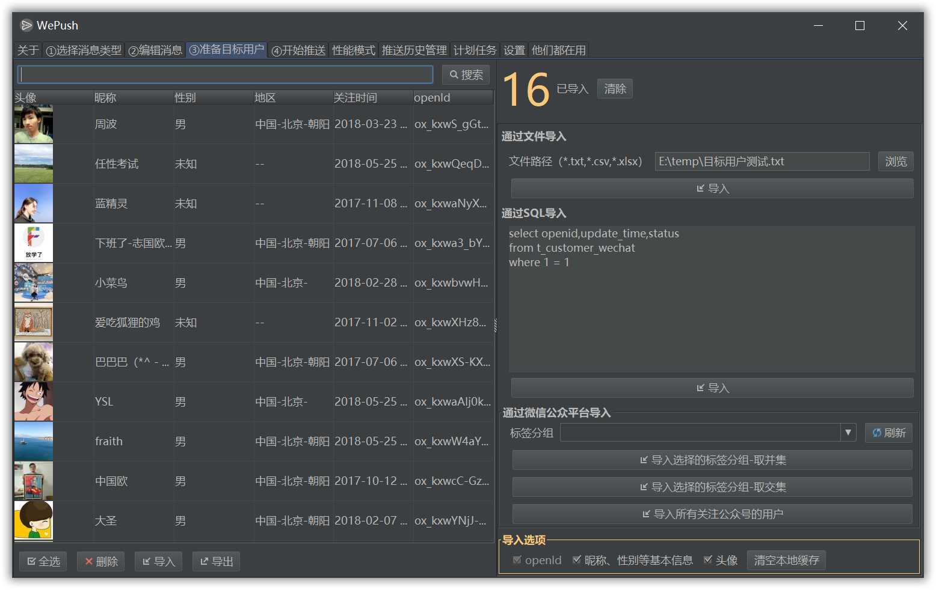The image size is (936, 590).
Task: Export users with 导出 button
Action: (216, 561)
